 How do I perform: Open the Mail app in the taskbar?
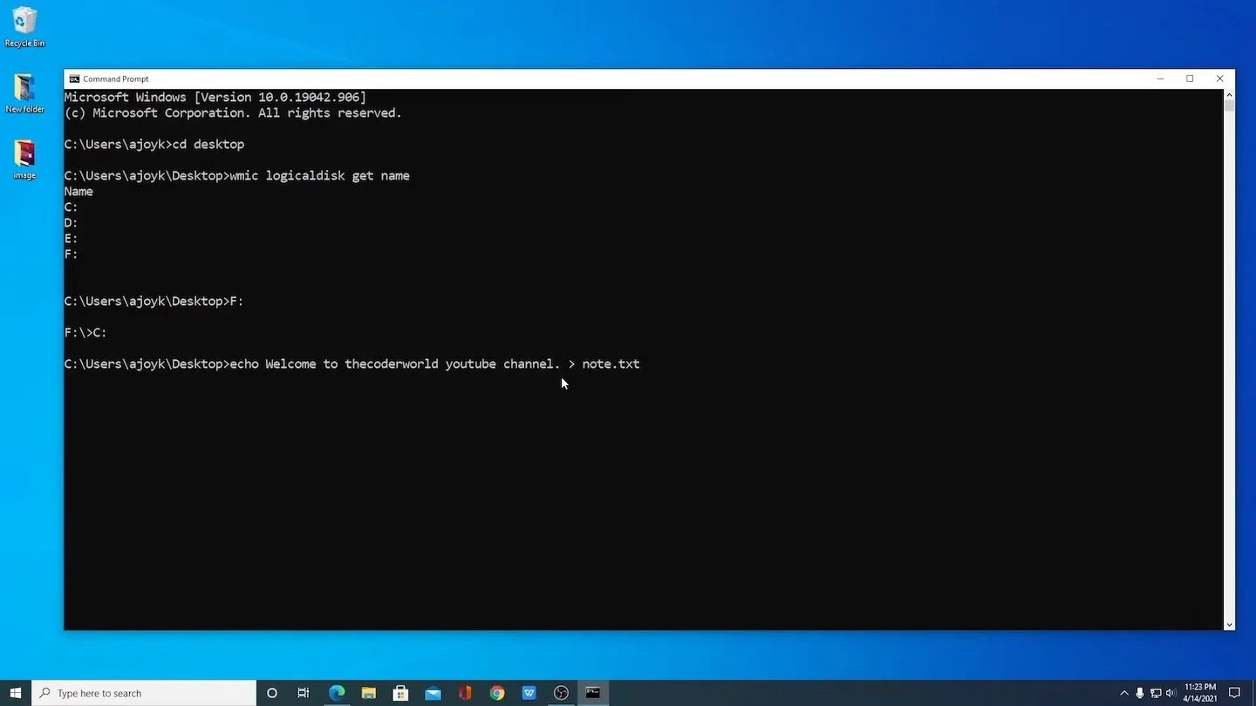(x=433, y=693)
